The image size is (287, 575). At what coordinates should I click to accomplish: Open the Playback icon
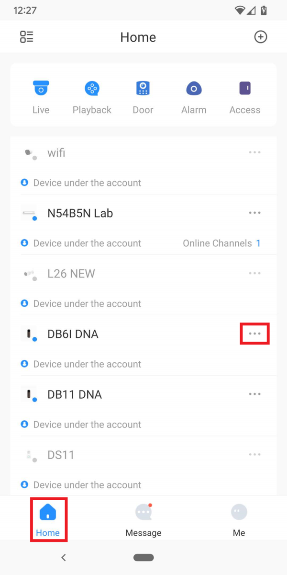92,89
